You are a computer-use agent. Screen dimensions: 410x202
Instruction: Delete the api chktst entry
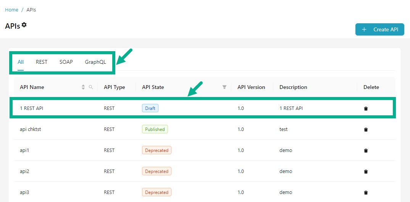point(366,129)
